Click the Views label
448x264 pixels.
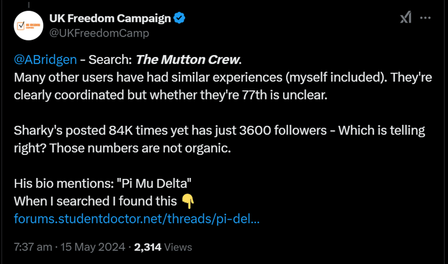click(x=178, y=247)
